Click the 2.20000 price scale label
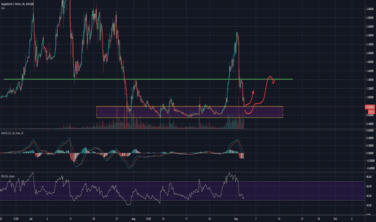Viewport: 376px width, 222px height. tap(370, 44)
